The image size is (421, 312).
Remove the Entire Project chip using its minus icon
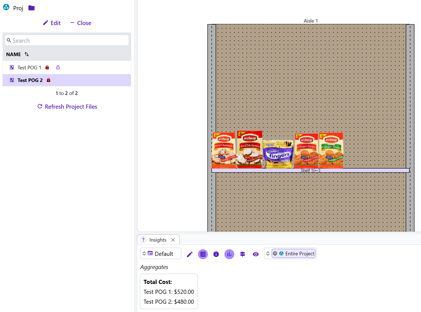[275, 254]
